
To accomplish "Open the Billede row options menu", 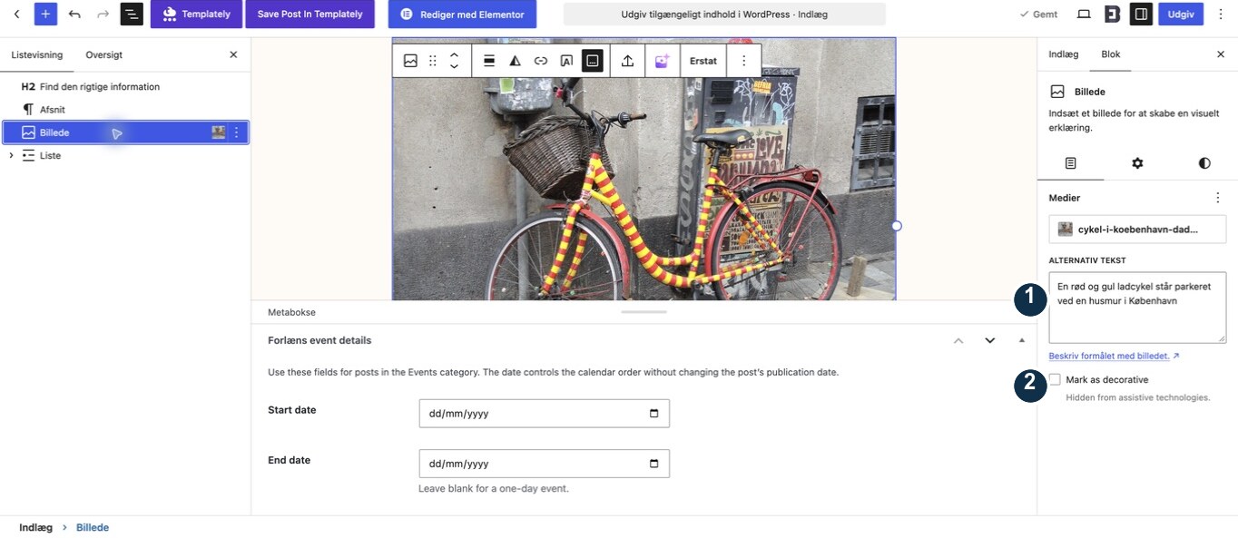I will click(x=237, y=132).
